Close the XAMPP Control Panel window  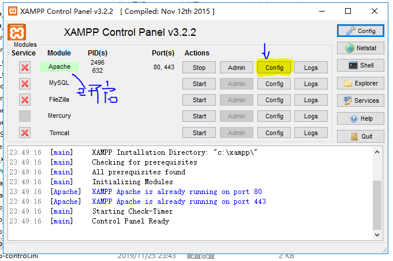click(375, 12)
